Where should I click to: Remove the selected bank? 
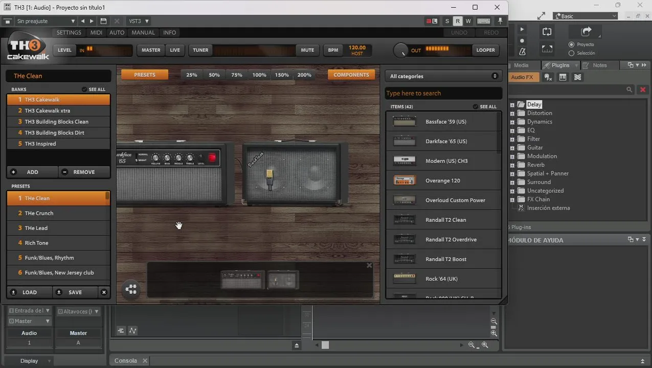pyautogui.click(x=84, y=172)
